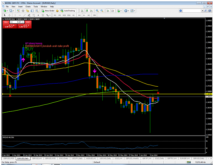Select the Text Label tool
Viewport: 214px width, 165px height.
click(x=43, y=15)
